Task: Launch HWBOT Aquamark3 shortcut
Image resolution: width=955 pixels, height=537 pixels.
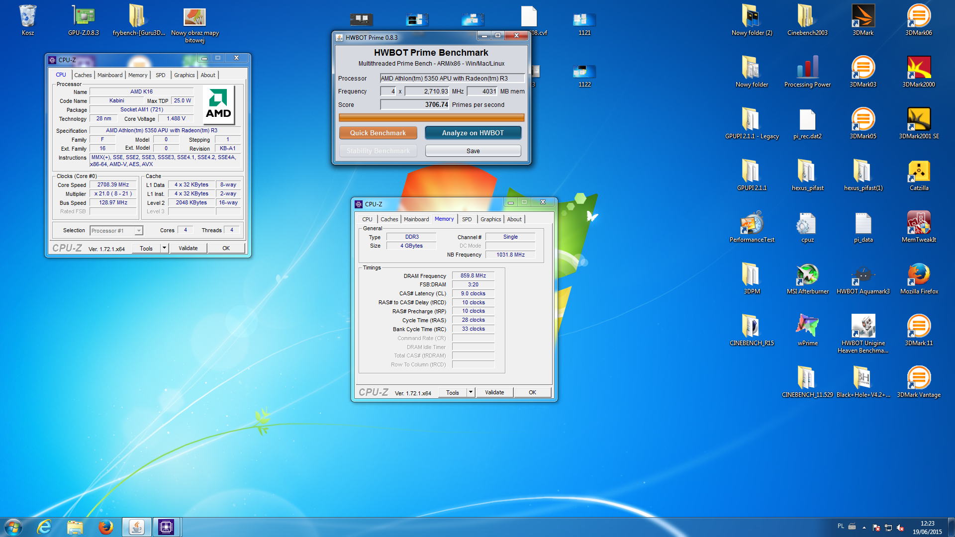Action: [863, 279]
